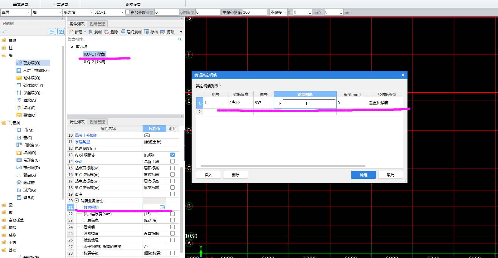Check the 备注 附加 checkbox
Image resolution: width=498 pixels, height=258 pixels.
173,194
